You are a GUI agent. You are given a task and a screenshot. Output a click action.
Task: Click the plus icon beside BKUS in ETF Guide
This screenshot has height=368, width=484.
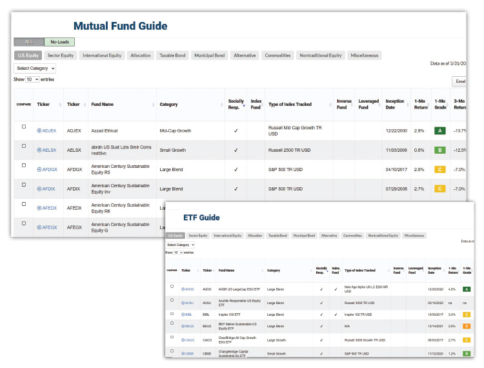click(x=183, y=326)
